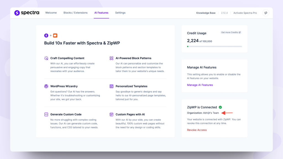Image resolution: width=283 pixels, height=159 pixels.
Task: Click Activate Spectra Pro
Action: (x=245, y=13)
